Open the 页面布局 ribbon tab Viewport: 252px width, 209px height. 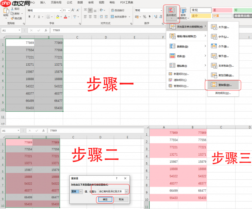[x=56, y=3]
